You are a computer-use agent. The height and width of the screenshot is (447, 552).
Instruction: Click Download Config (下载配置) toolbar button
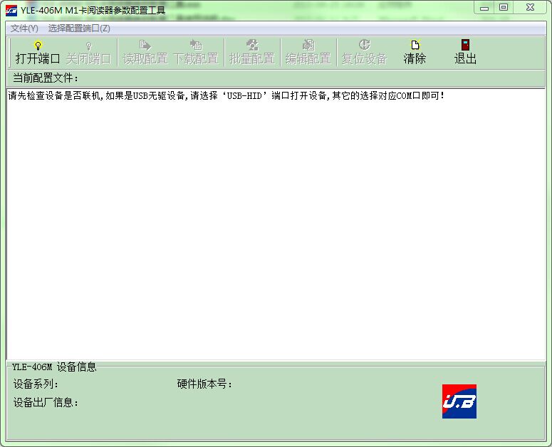point(196,52)
